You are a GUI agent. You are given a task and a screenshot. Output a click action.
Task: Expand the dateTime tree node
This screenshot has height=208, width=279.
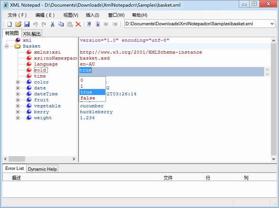[18, 94]
